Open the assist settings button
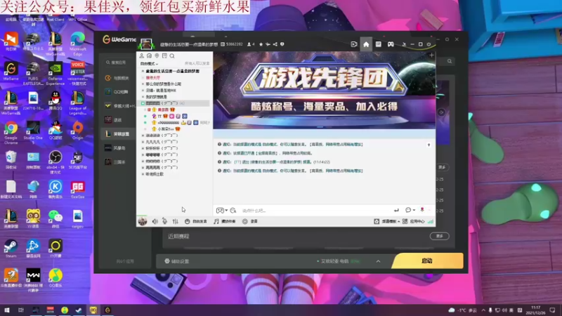Screen dimensions: 562x316 pos(177,261)
